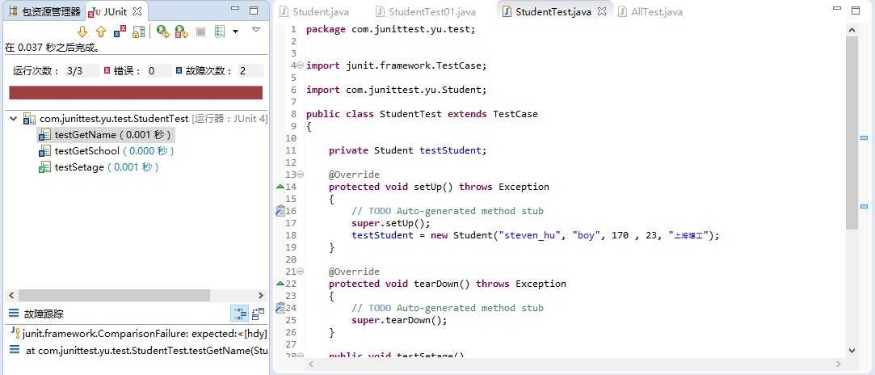Image resolution: width=875 pixels, height=375 pixels.
Task: Click the 错误 errors count label
Action: click(126, 71)
